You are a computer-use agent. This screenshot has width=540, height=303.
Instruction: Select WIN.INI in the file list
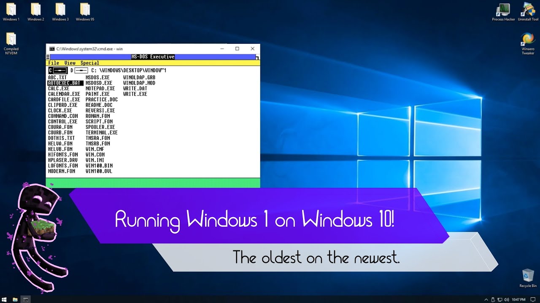click(95, 160)
